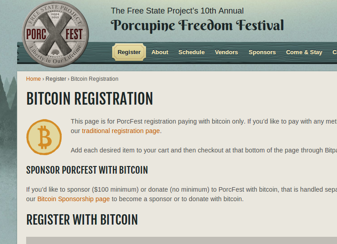Select the Sponsors navigation item

262,52
